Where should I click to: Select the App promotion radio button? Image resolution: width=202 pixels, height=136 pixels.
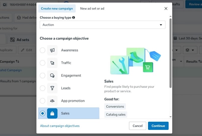pyautogui.click(x=42, y=101)
